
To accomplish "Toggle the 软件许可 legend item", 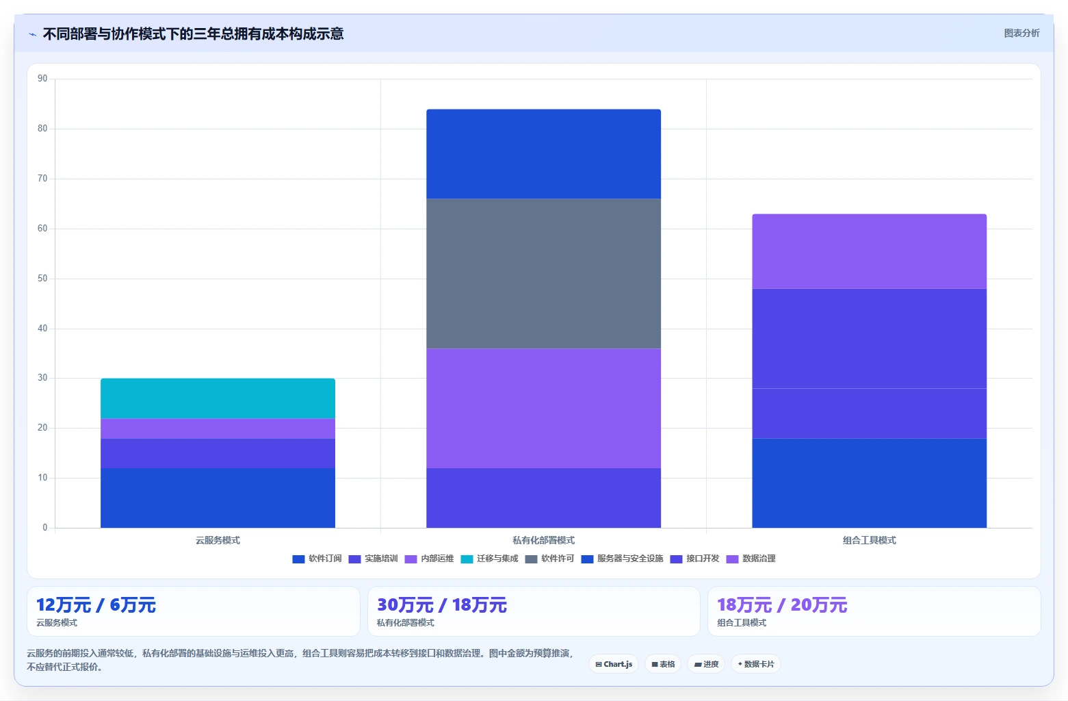I will [549, 559].
